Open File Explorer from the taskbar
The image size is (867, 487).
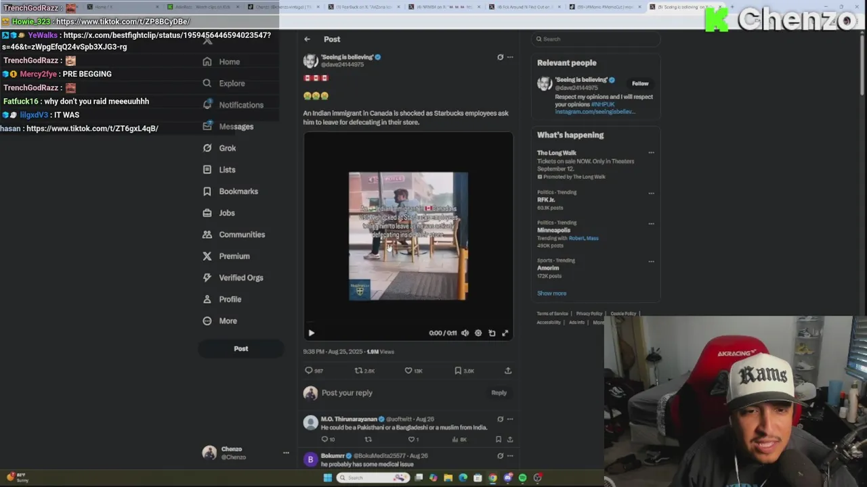tap(448, 478)
